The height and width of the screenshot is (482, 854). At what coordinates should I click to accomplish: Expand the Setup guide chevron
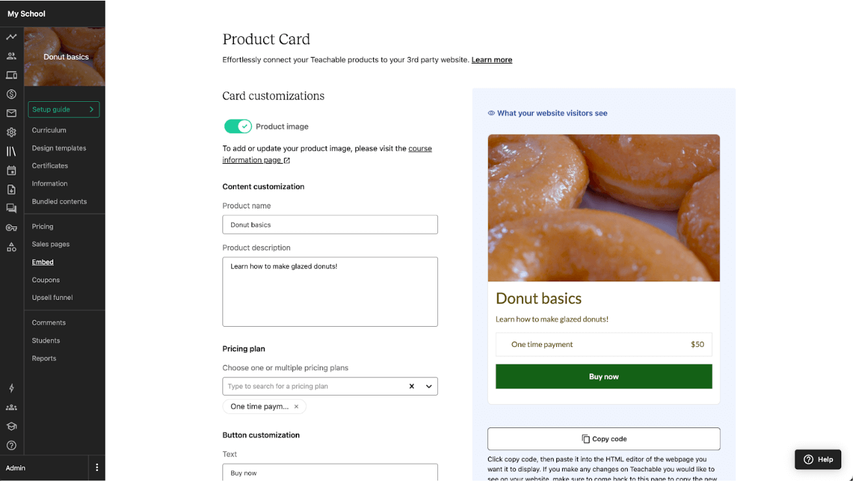click(x=92, y=110)
